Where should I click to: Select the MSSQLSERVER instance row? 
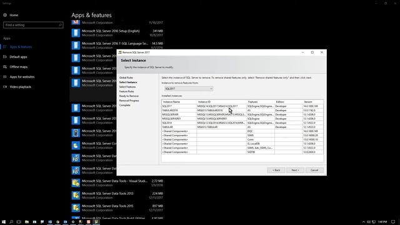click(242, 114)
